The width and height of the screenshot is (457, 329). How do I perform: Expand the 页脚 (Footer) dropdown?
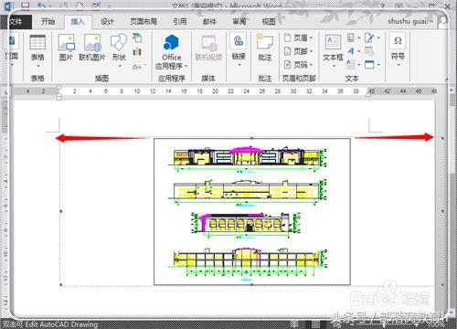pos(311,51)
